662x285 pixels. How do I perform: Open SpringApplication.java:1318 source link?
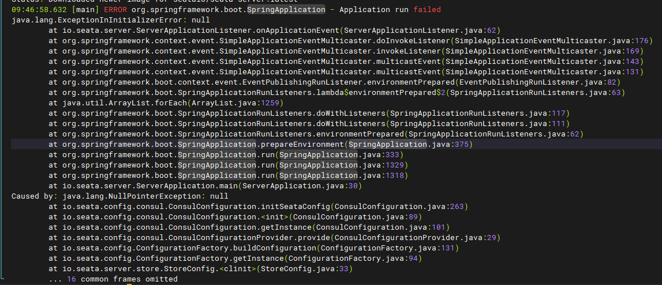pos(342,175)
